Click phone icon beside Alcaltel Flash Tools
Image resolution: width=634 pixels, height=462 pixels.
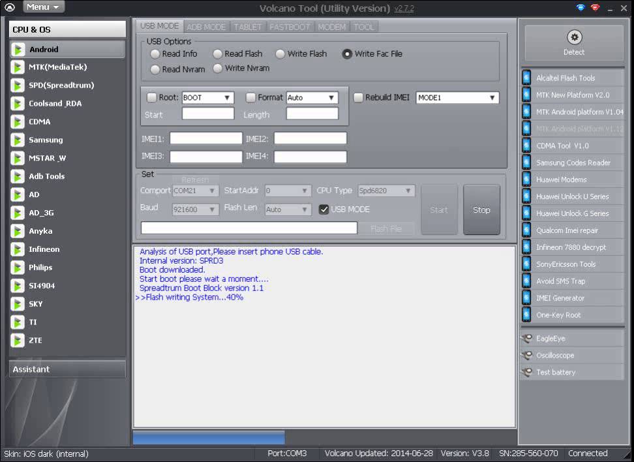click(526, 78)
